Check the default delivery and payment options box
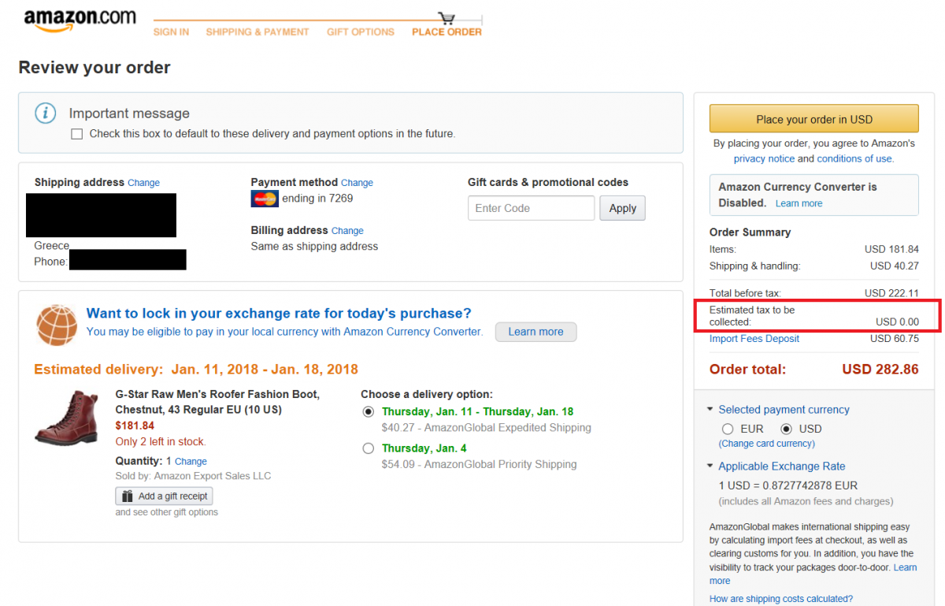945x606 pixels. 76,134
